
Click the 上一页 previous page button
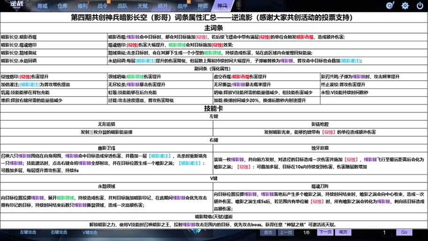tap(285, 232)
